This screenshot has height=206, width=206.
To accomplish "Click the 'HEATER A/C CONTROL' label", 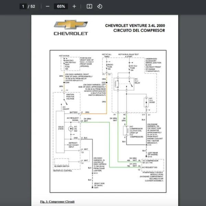I will [62, 171].
